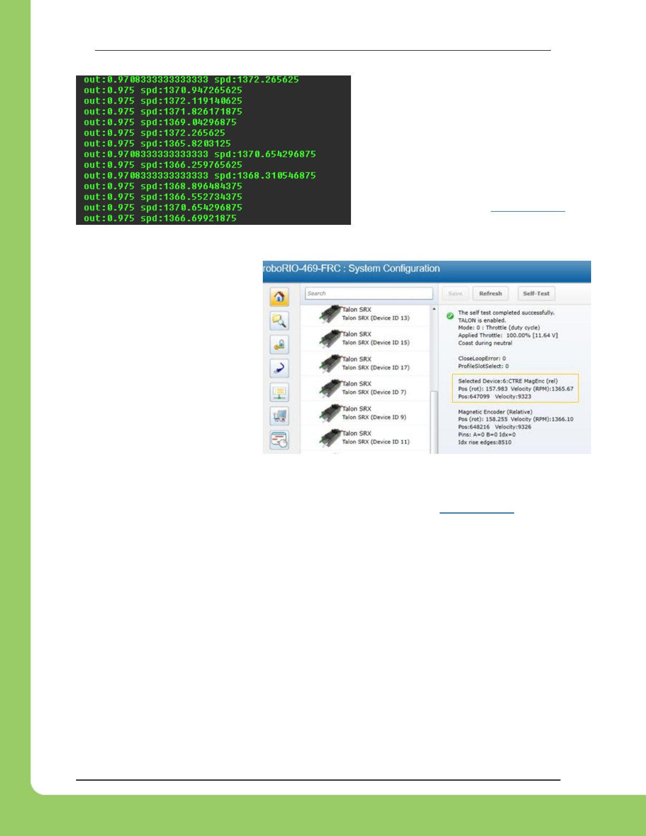This screenshot has height=836, width=646.
Task: Open the network cable settings icon
Action: [x=279, y=368]
